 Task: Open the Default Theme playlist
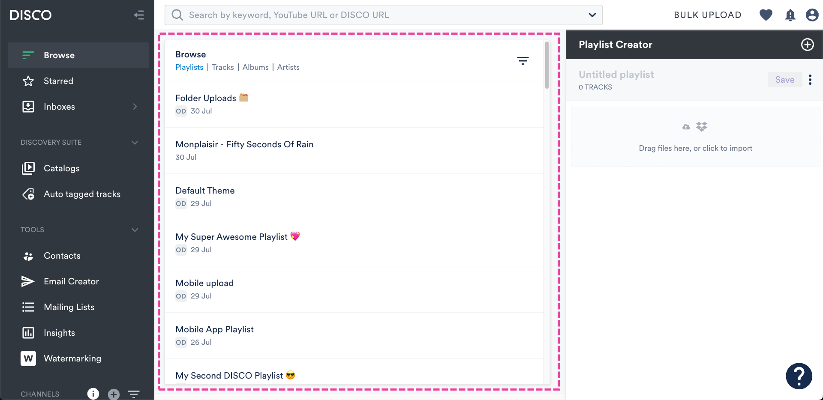[x=354, y=197]
